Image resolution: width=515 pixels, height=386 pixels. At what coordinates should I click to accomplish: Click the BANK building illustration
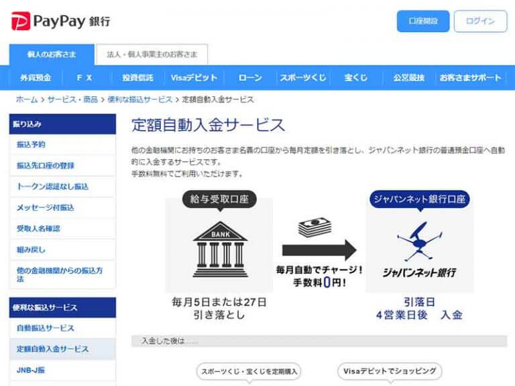tap(221, 250)
